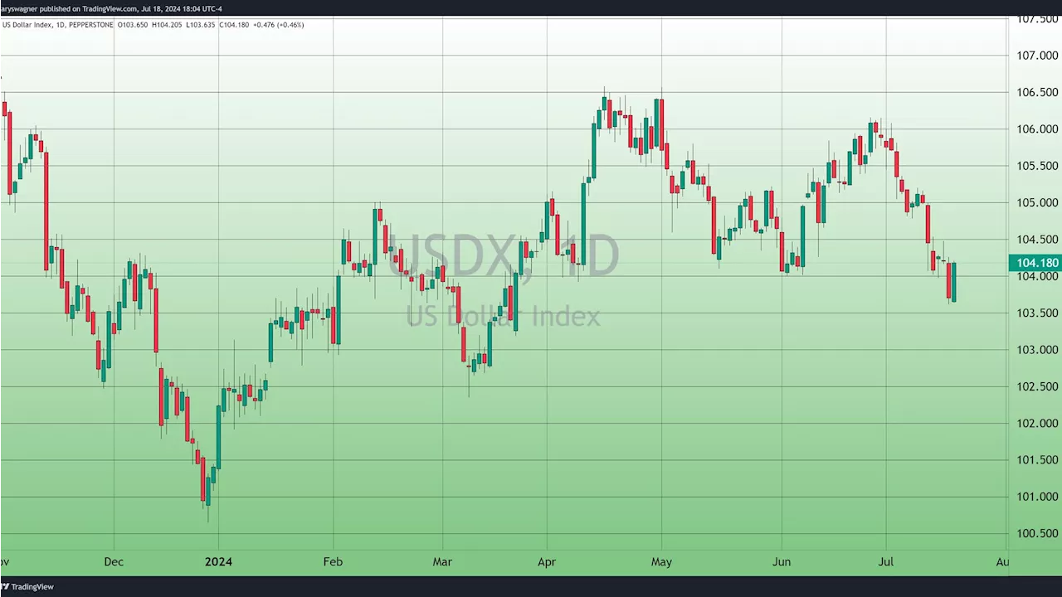Click the close value C104.180

(235, 25)
